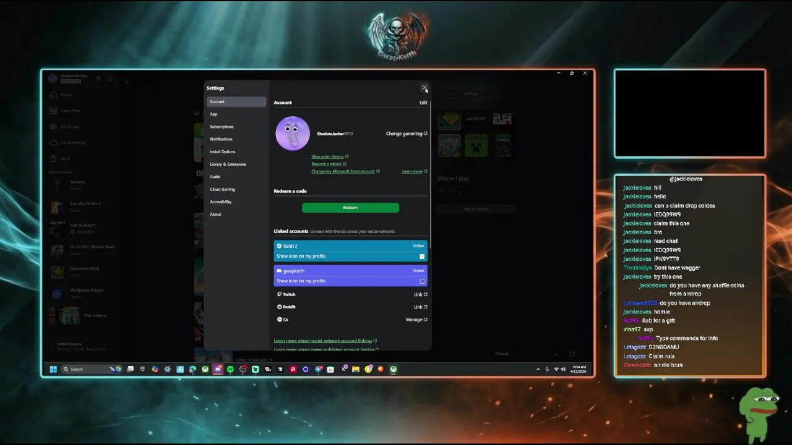This screenshot has height=445, width=792.
Task: Open Notifications settings
Action: [236, 139]
